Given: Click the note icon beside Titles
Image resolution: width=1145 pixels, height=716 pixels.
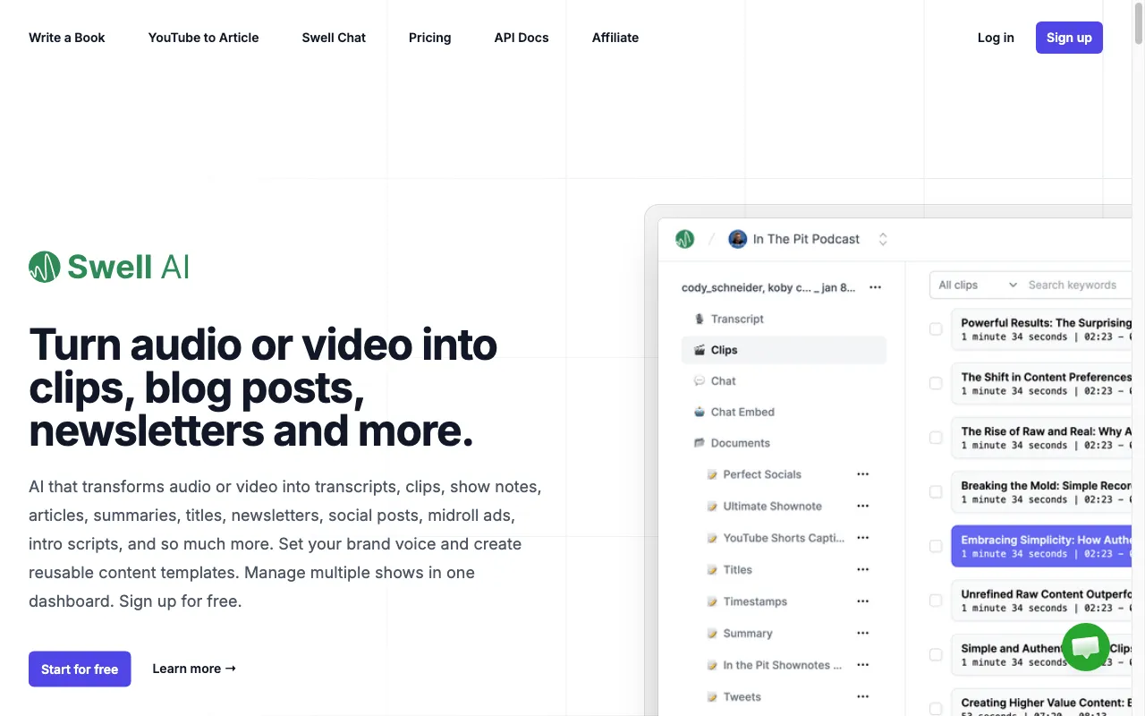Looking at the screenshot, I should [712, 570].
